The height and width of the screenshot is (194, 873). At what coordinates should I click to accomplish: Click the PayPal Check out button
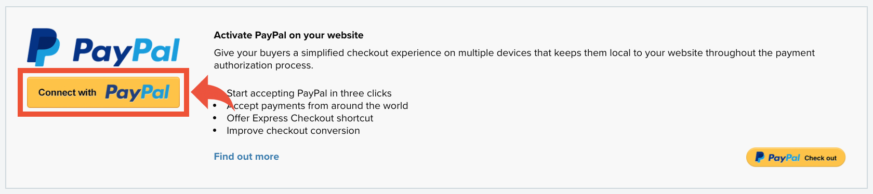[x=796, y=157]
